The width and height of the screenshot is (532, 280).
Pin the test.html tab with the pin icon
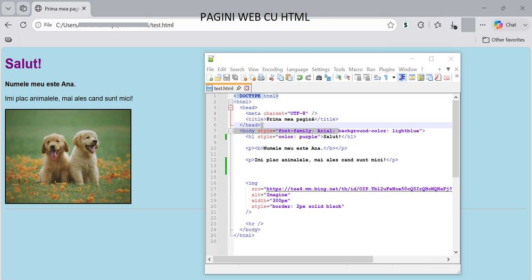tap(239, 88)
